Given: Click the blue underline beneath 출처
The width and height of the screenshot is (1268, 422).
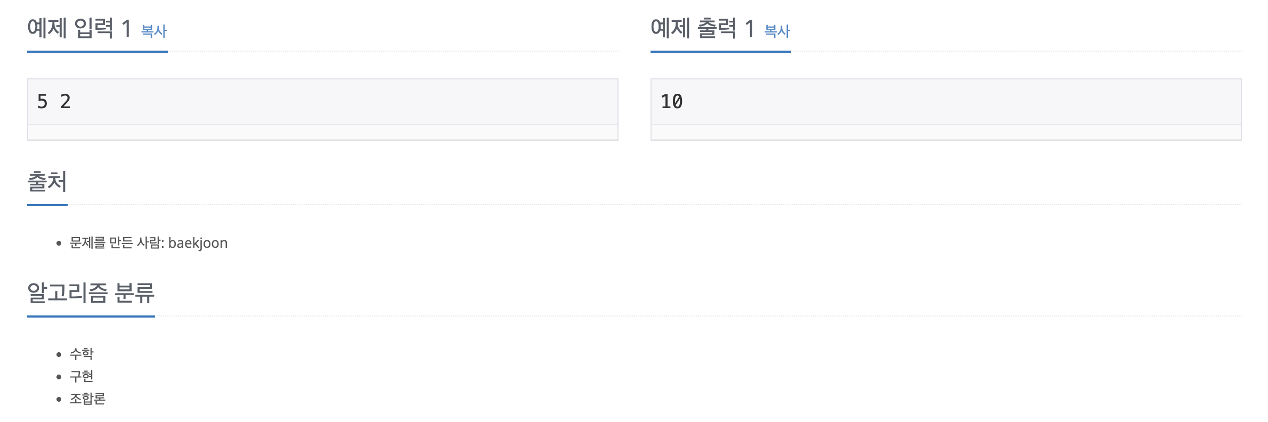Looking at the screenshot, I should click(x=47, y=205).
